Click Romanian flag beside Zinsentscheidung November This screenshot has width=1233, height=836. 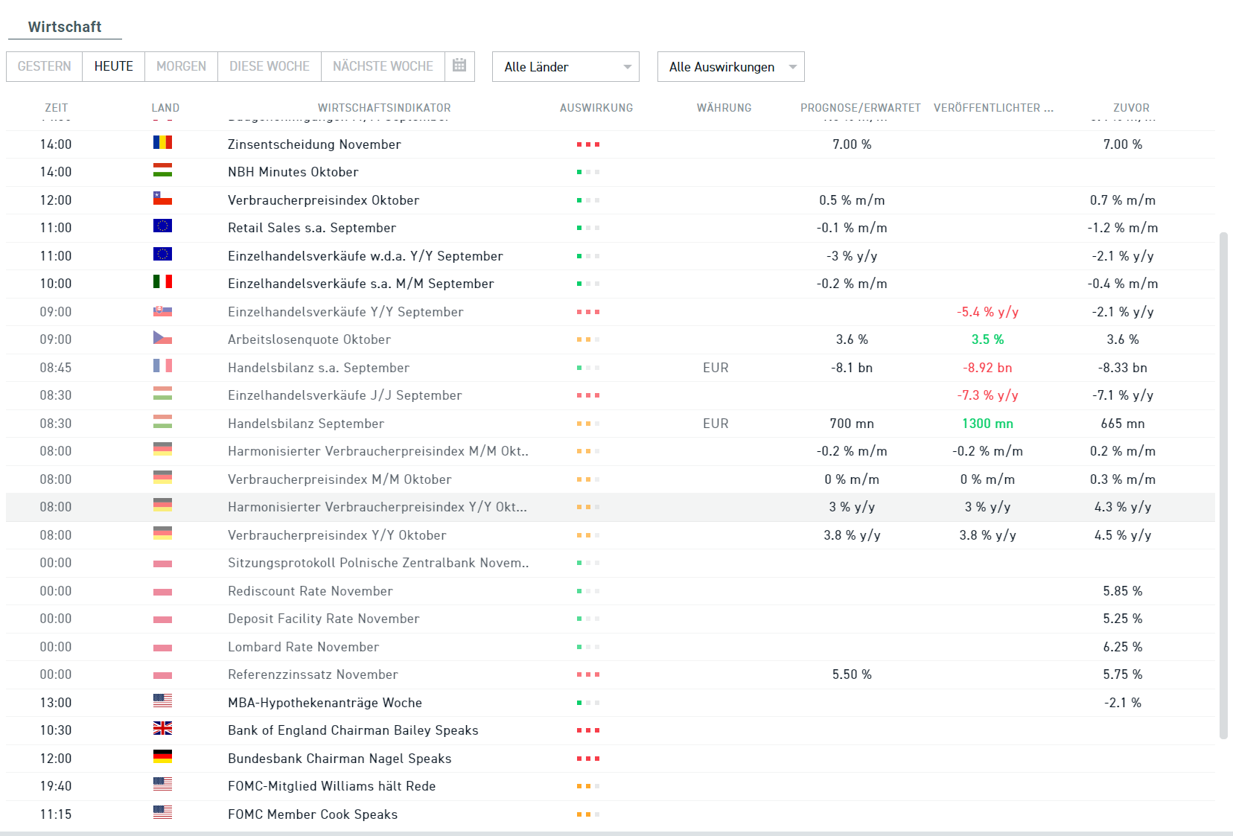tap(162, 143)
